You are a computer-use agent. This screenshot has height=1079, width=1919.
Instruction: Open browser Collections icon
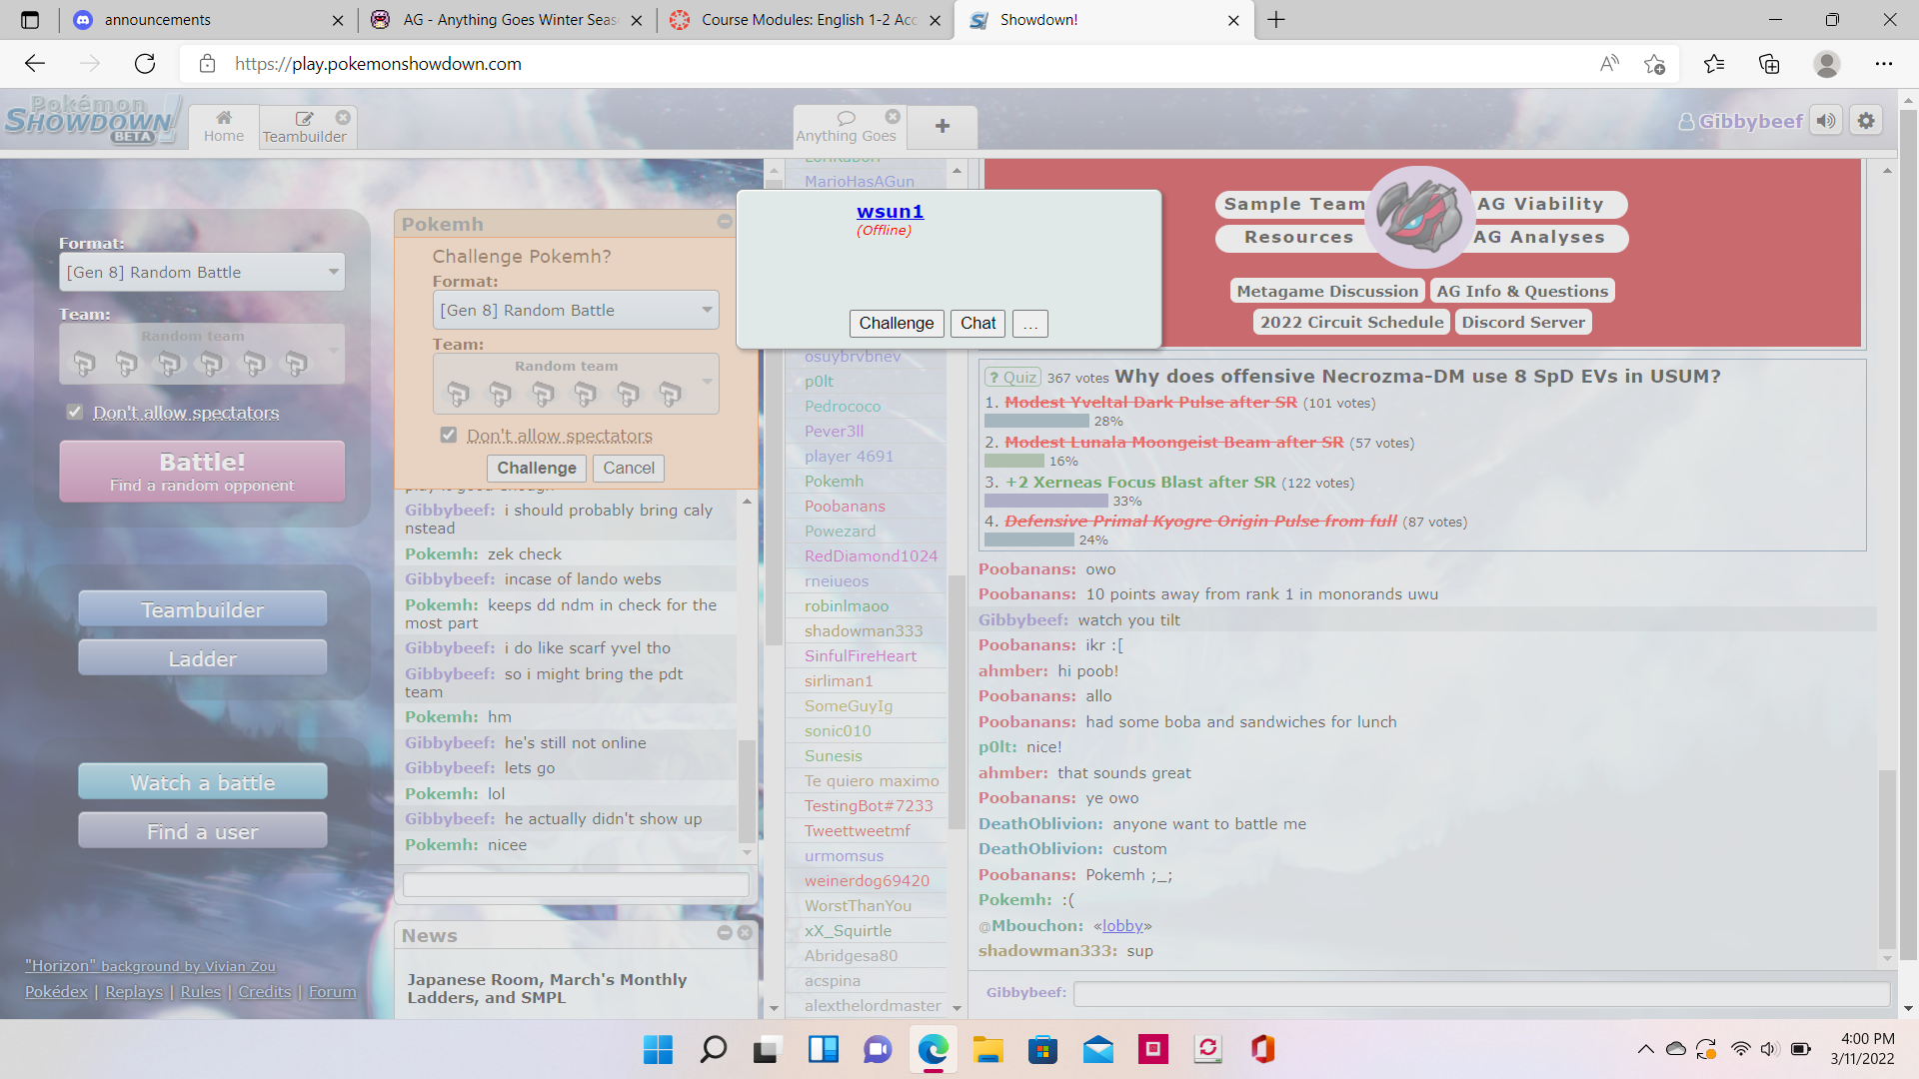click(1769, 64)
